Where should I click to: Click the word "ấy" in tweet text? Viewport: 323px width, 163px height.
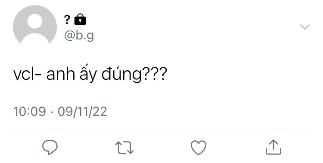[88, 73]
